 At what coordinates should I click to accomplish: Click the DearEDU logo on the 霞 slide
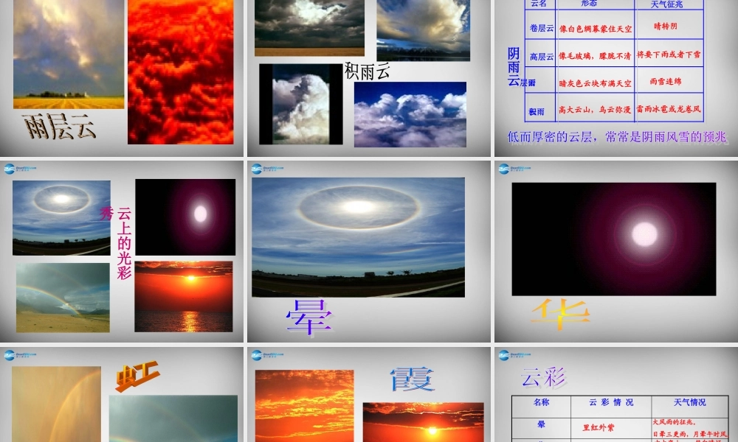click(267, 355)
